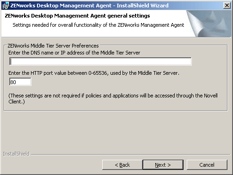Proceed with the Next button
Viewport: 233px width, 175px height.
point(163,165)
